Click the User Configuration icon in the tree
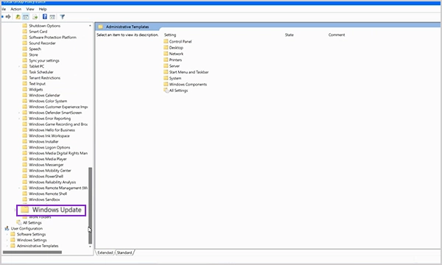 pyautogui.click(x=7, y=228)
